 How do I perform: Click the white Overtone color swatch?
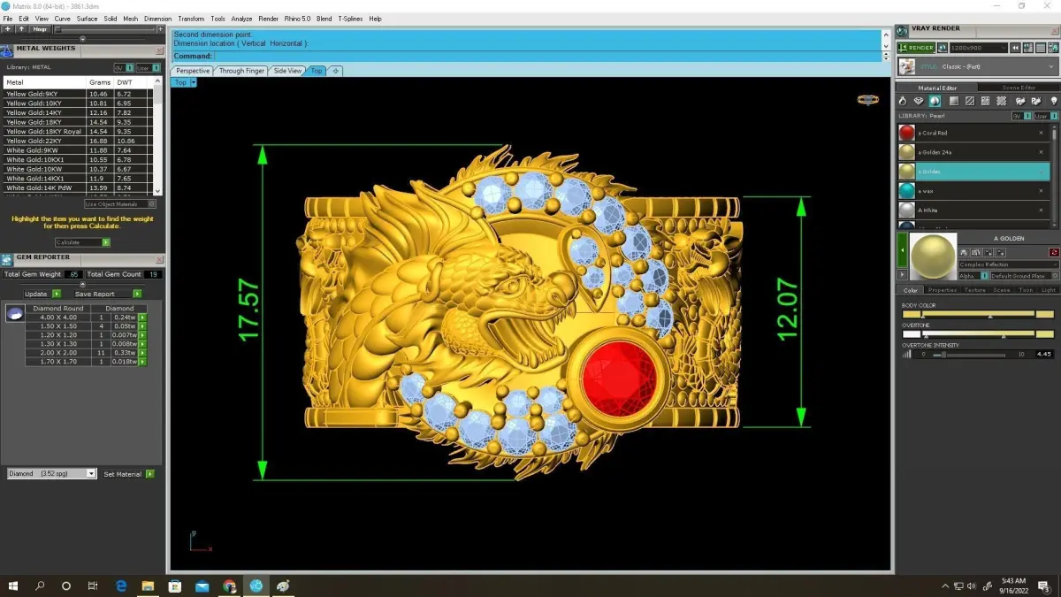pos(911,334)
